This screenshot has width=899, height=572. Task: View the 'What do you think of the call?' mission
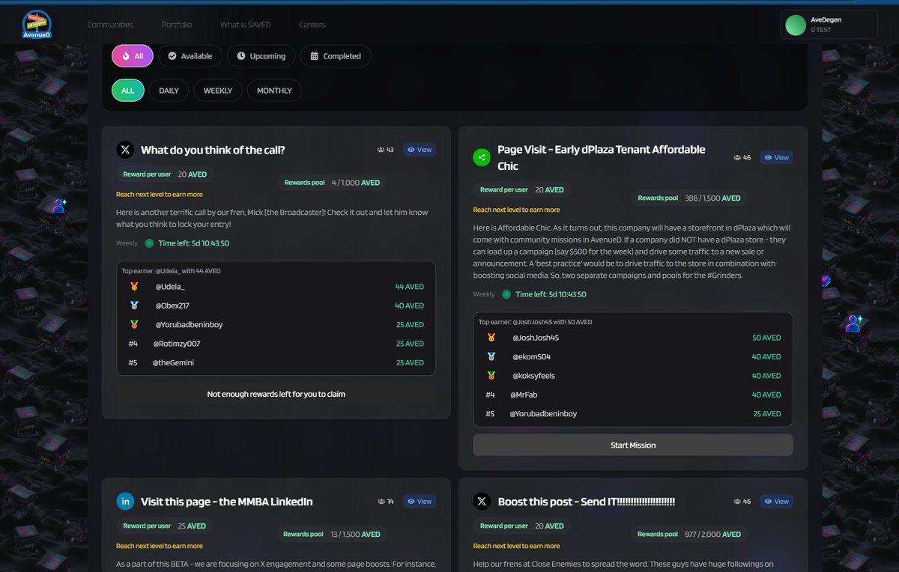click(419, 150)
